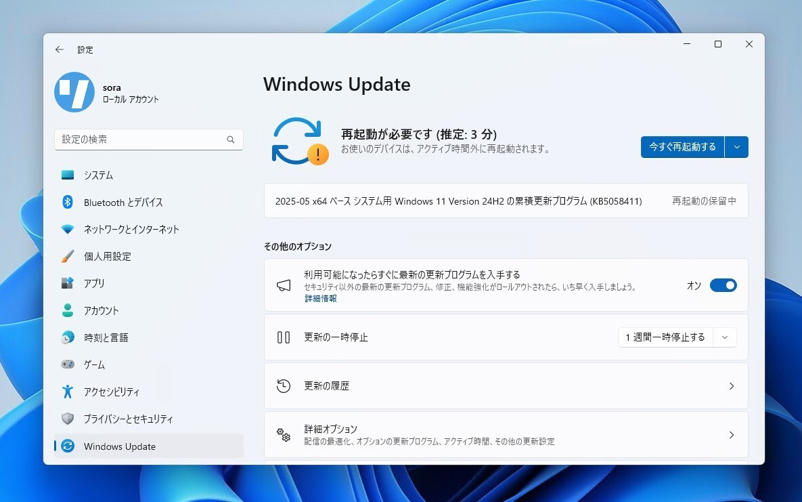Click the アプリ apps icon
Viewport: 802px width, 502px height.
(x=68, y=283)
